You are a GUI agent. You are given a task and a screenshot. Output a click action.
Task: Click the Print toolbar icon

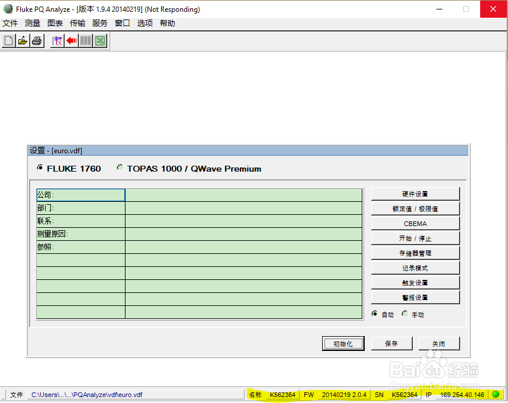37,41
